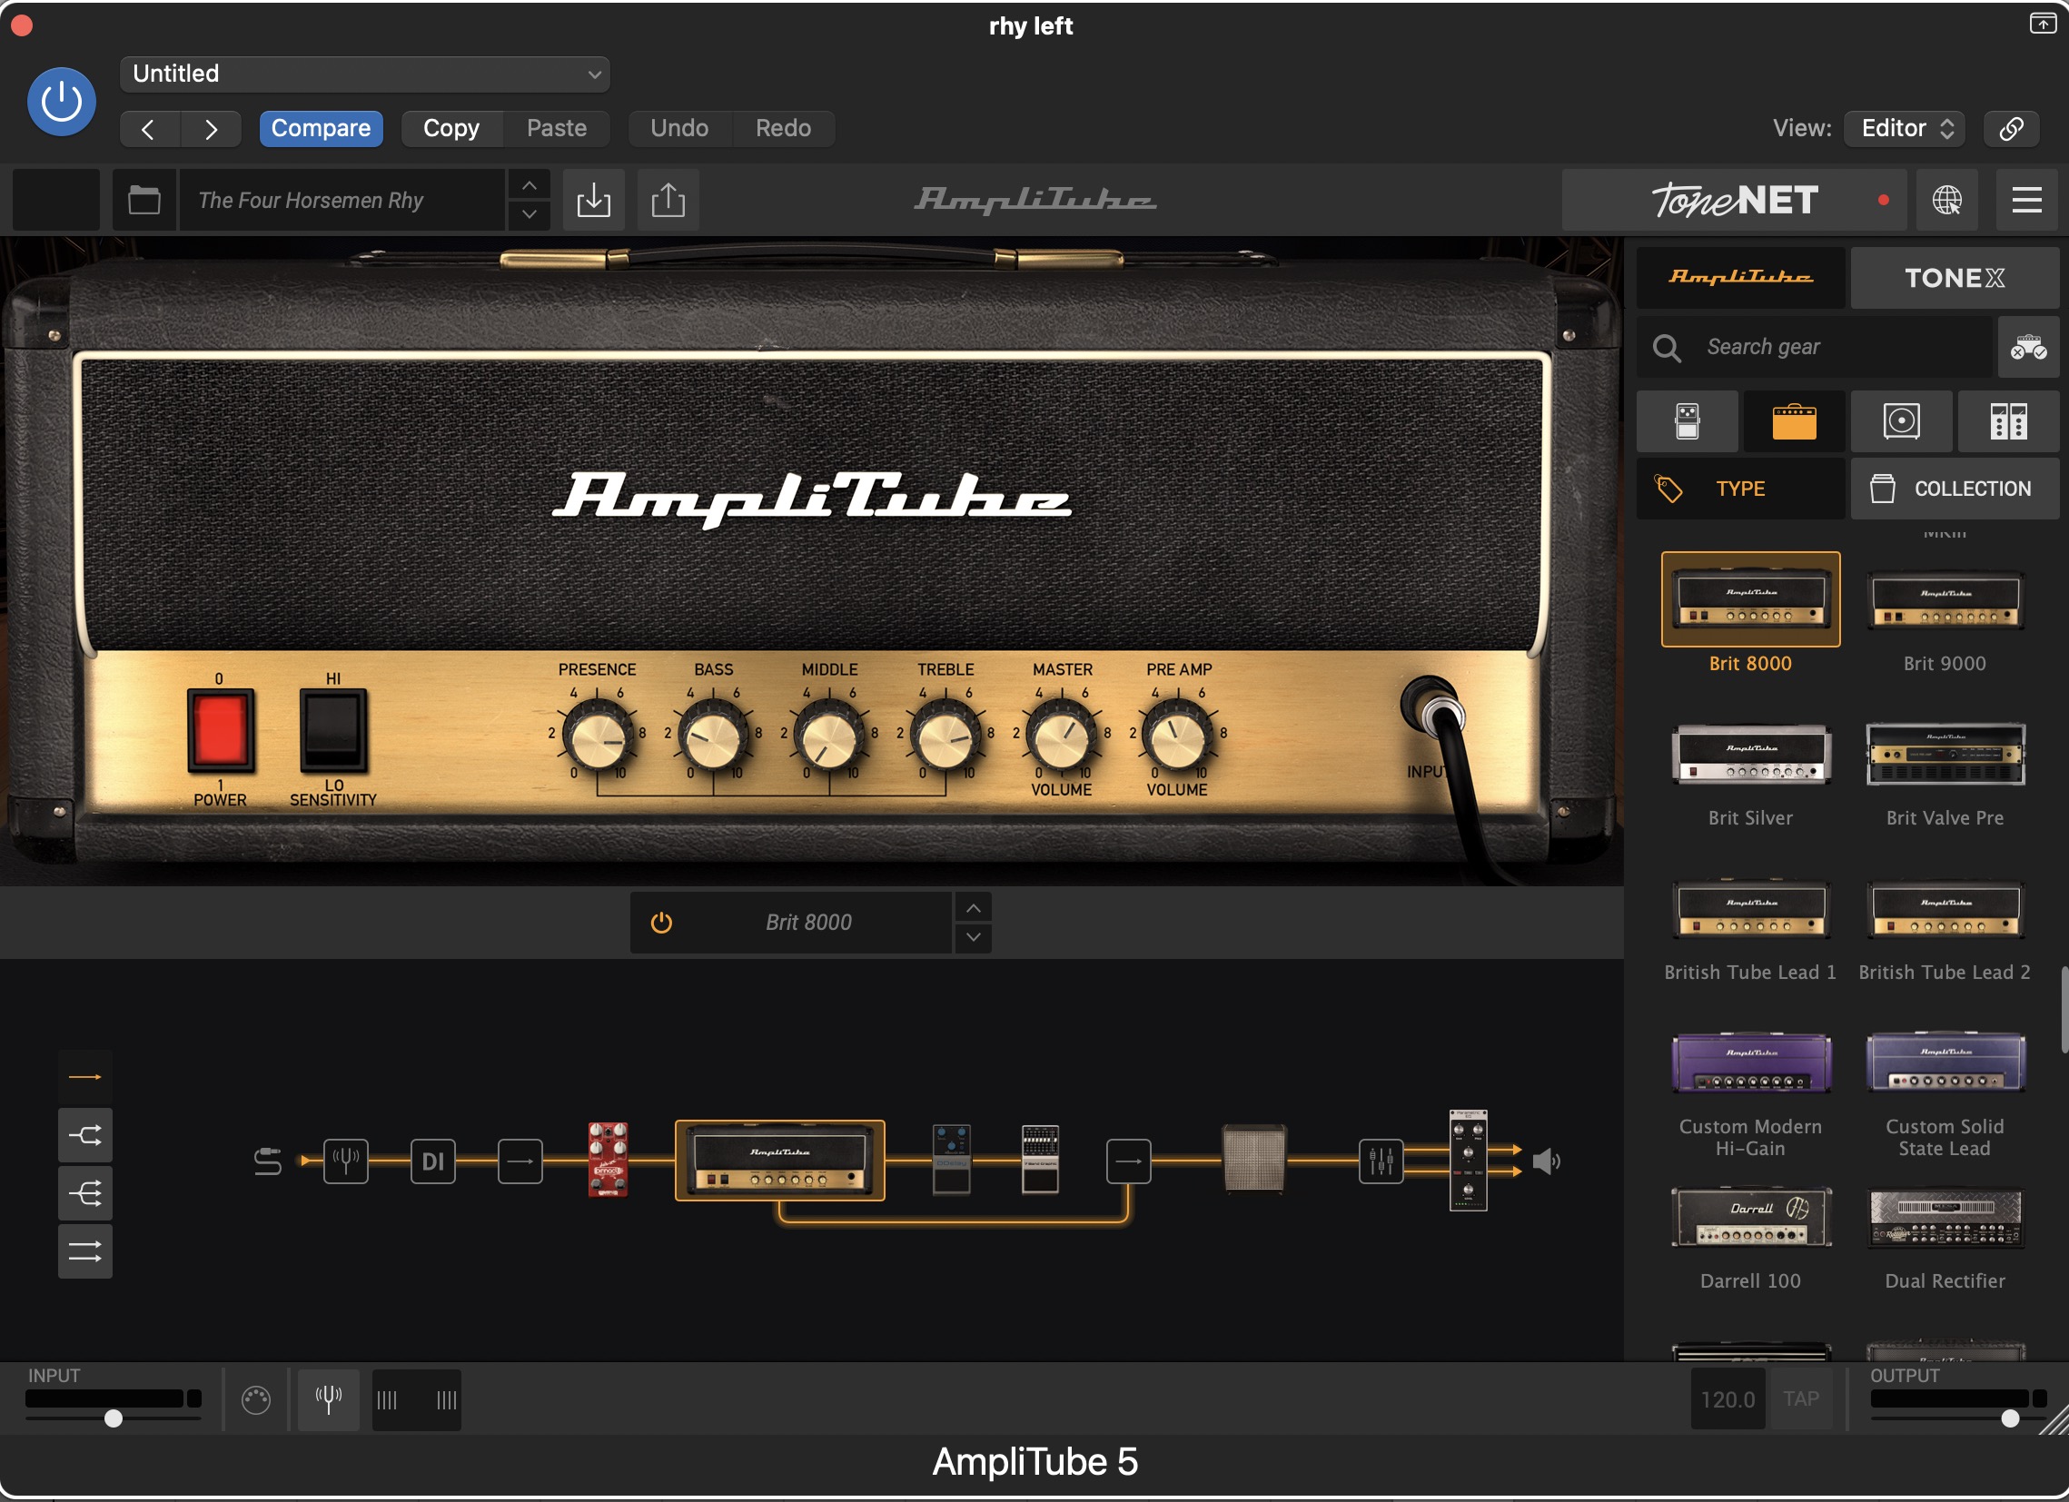
Task: Click the Compare button
Action: click(321, 128)
